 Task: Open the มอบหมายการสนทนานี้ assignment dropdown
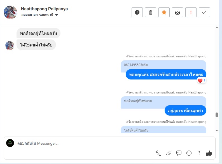pos(40,15)
